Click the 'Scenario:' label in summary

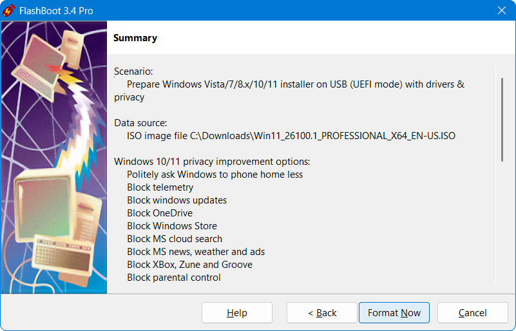(x=133, y=71)
